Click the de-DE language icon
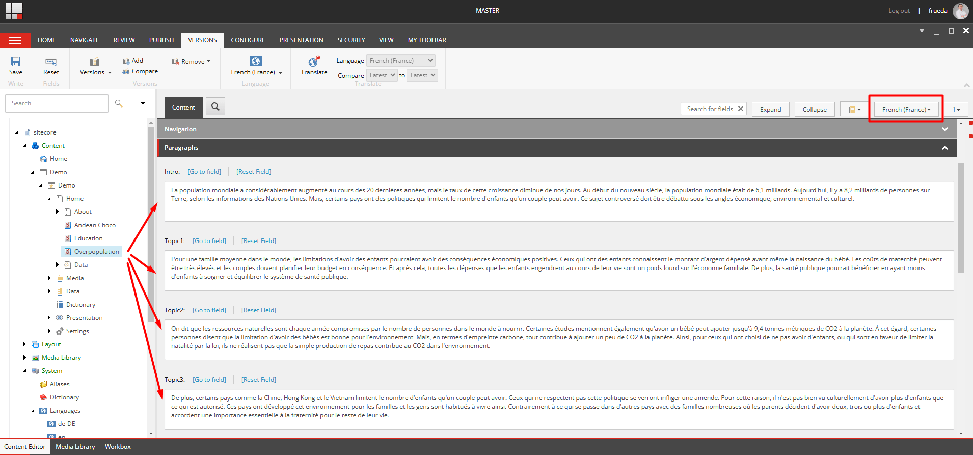The height and width of the screenshot is (455, 973). pos(51,424)
